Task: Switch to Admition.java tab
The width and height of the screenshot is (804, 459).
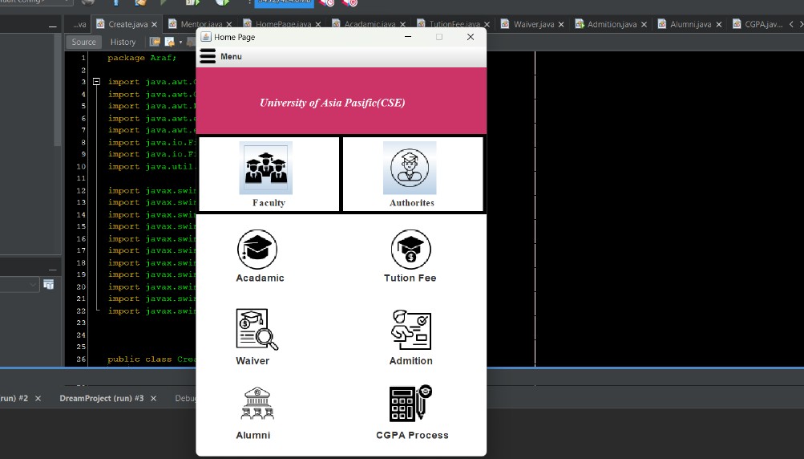Action: (x=612, y=24)
